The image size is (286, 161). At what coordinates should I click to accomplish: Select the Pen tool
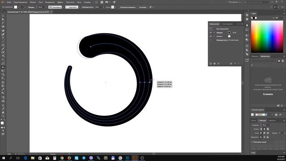3,30
